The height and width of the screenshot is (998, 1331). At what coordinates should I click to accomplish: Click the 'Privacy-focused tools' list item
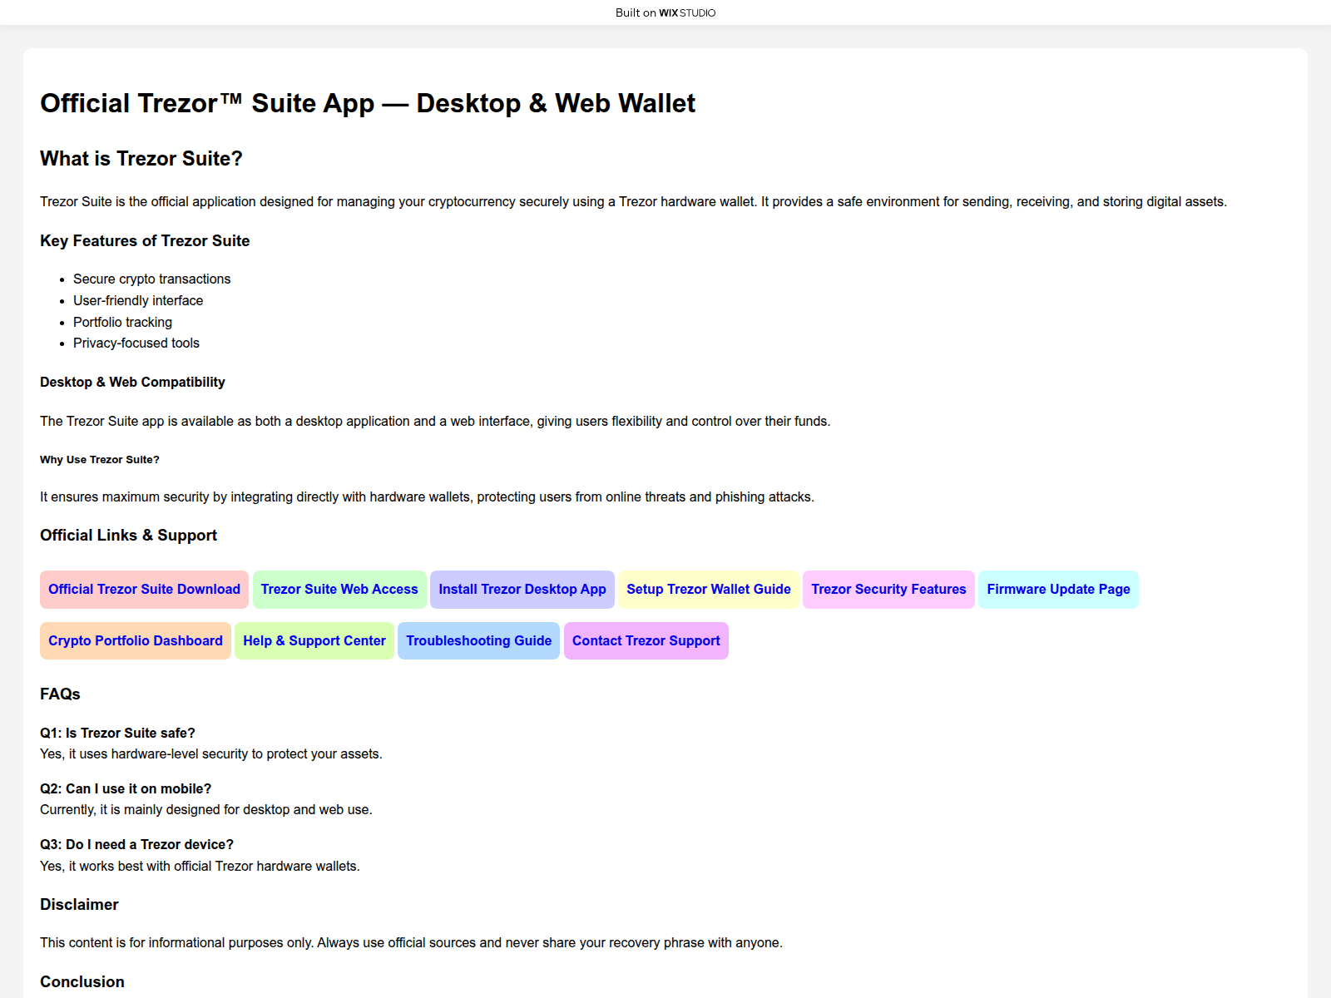136,343
